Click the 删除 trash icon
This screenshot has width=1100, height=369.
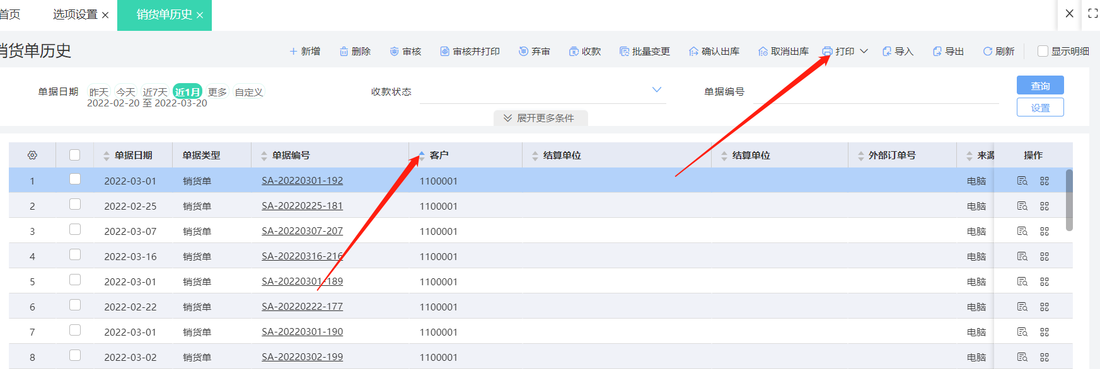[x=344, y=52]
